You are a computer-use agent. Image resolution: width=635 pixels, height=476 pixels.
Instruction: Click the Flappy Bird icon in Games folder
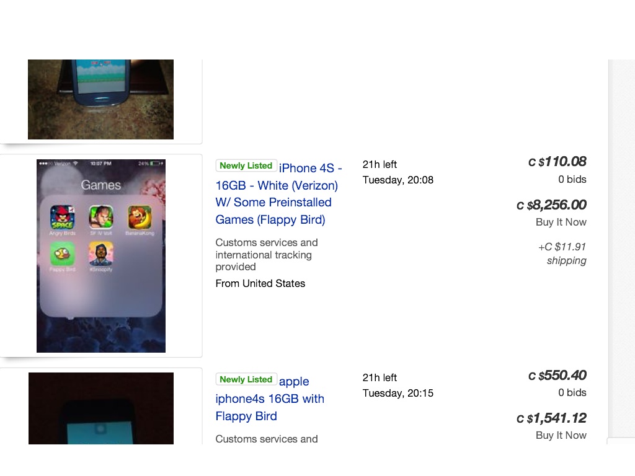(62, 253)
